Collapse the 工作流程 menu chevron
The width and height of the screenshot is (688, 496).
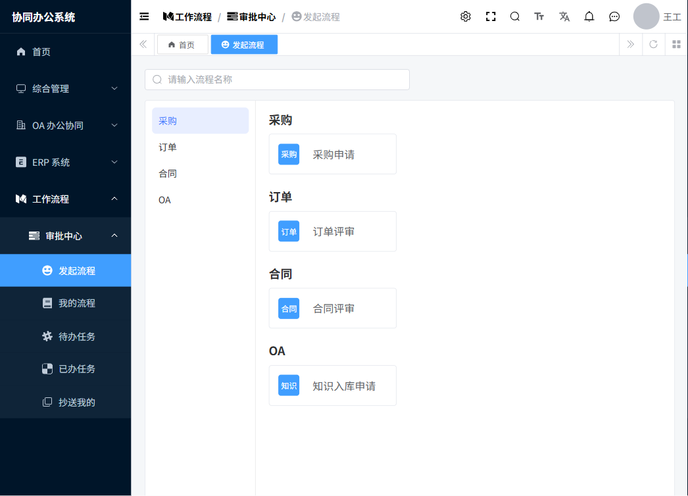(x=114, y=199)
